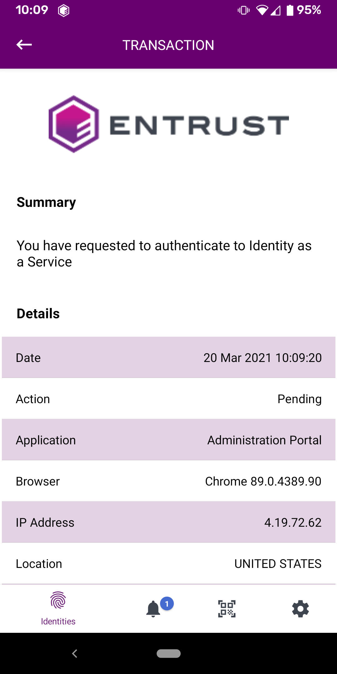The height and width of the screenshot is (674, 337).
Task: Select the Administration Portal application row
Action: pos(168,440)
